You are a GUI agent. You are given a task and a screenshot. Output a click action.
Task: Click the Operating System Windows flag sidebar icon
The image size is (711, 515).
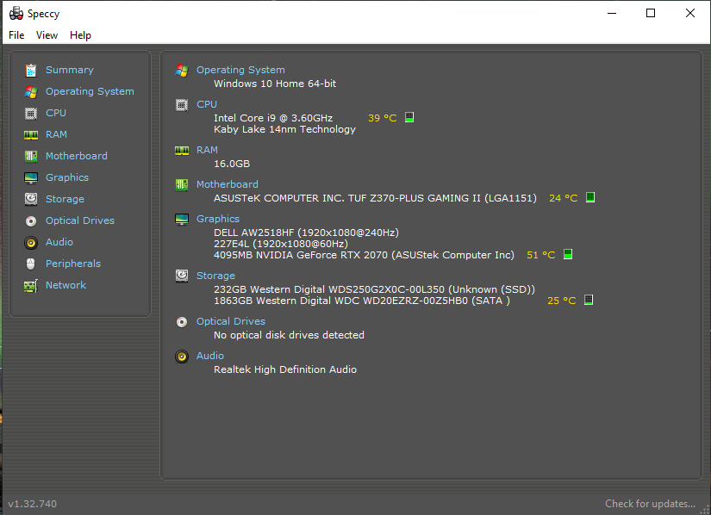[31, 92]
